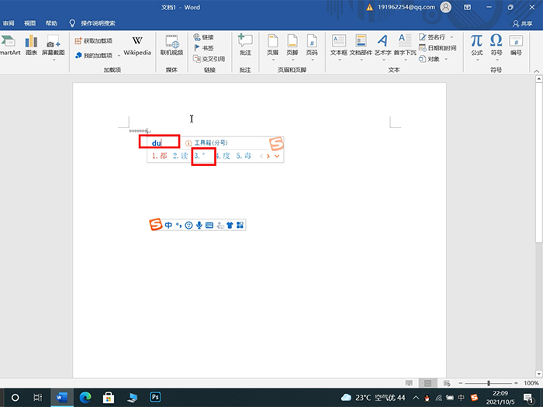Launch Microsoft Edge from taskbar

pos(85,397)
